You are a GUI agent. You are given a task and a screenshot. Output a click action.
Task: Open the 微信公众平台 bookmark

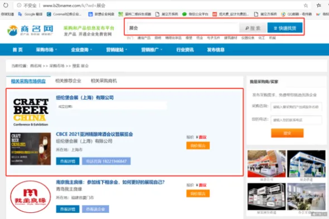(x=195, y=14)
